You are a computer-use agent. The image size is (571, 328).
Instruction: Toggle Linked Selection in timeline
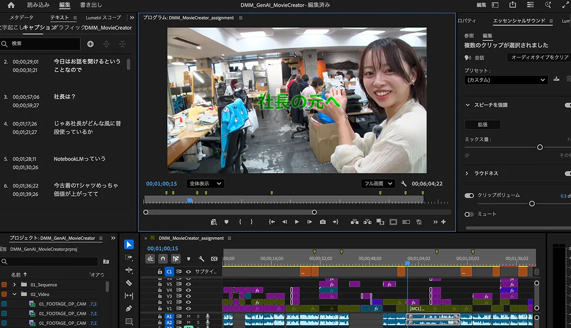pyautogui.click(x=175, y=258)
